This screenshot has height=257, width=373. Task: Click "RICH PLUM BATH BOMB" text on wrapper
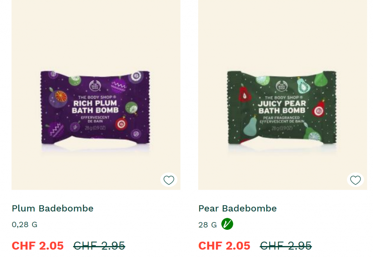tap(95, 107)
